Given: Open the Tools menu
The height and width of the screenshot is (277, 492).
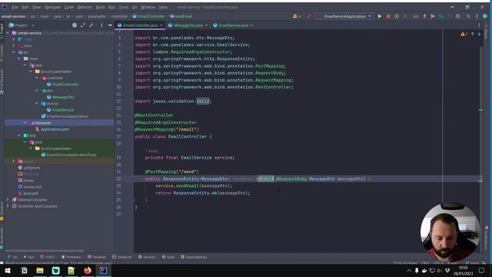Looking at the screenshot, I should pos(123,7).
